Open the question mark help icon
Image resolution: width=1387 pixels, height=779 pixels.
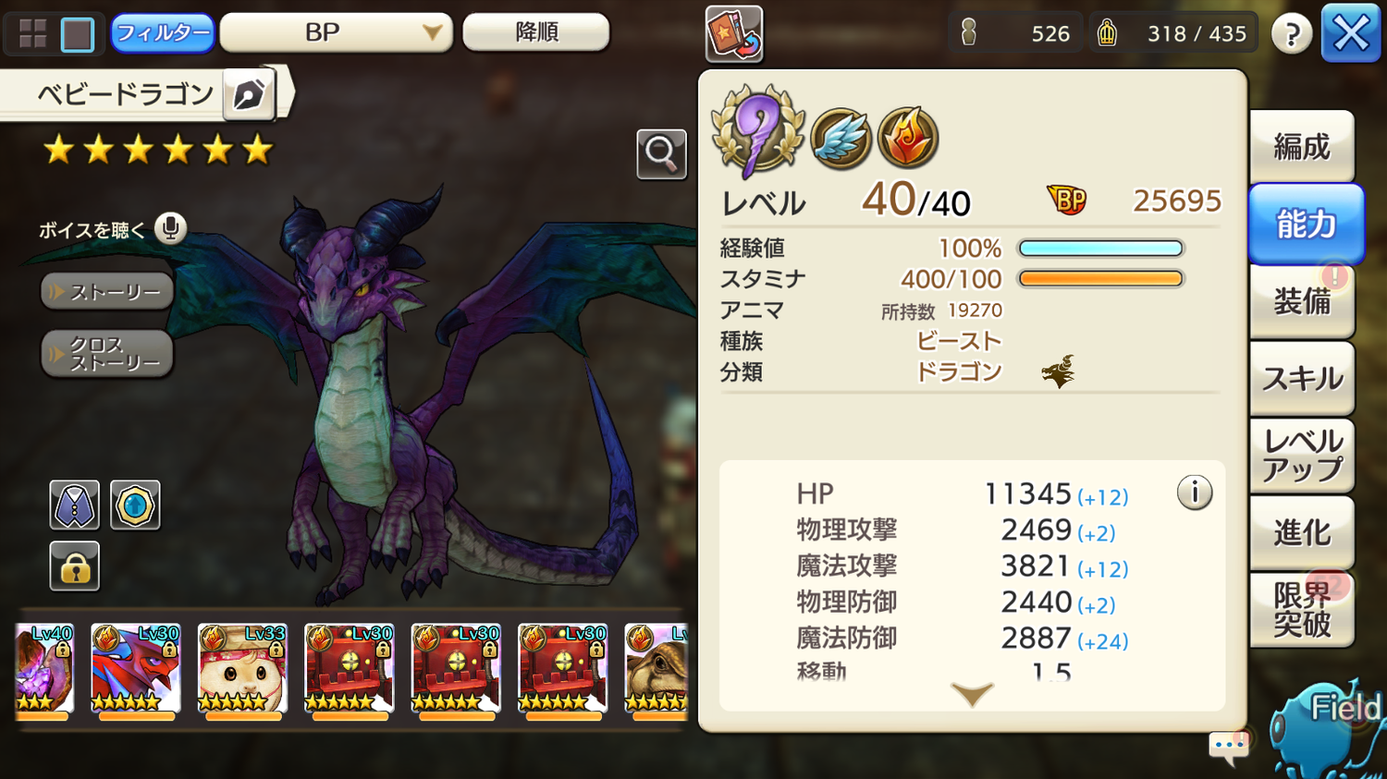pyautogui.click(x=1292, y=34)
